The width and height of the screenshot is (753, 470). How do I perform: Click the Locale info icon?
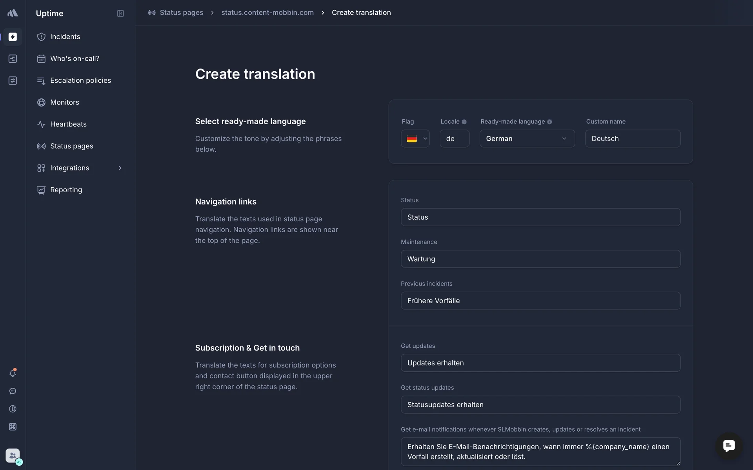(x=464, y=122)
